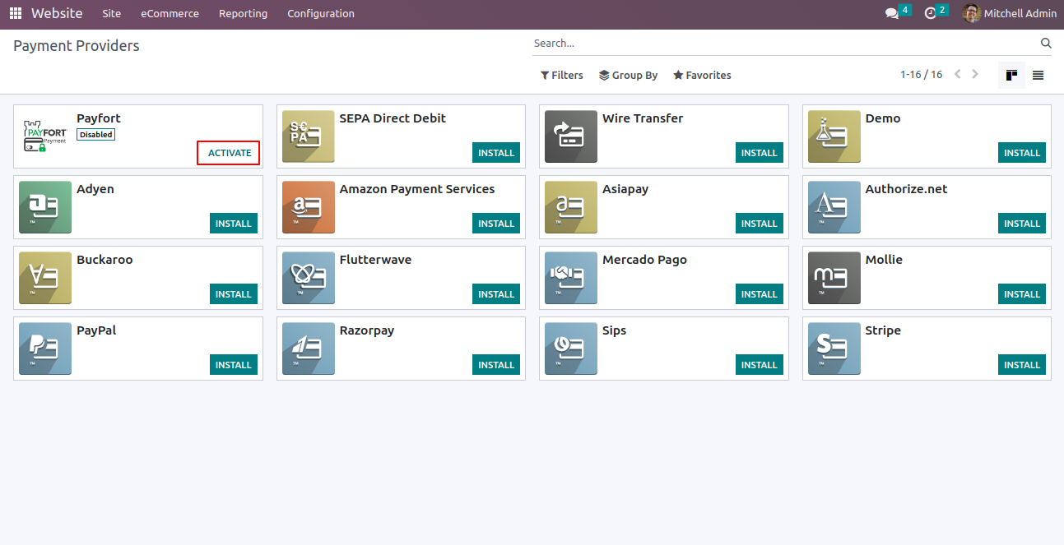
Task: Open the Reporting menu
Action: (243, 13)
